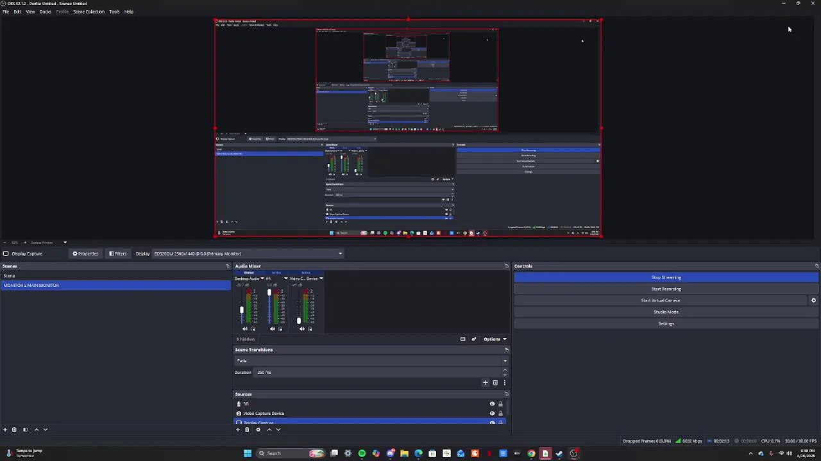Remove the selected scene using trash icon
The height and width of the screenshot is (461, 821).
coord(14,430)
